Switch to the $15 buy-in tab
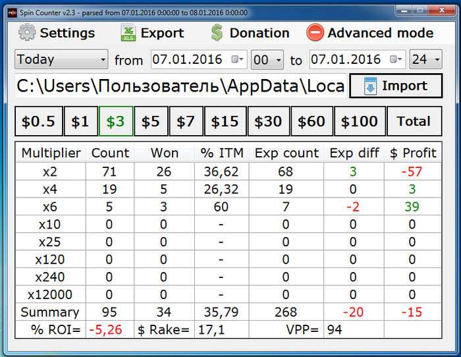Viewport: 461px width, 357px height. pyautogui.click(x=225, y=121)
